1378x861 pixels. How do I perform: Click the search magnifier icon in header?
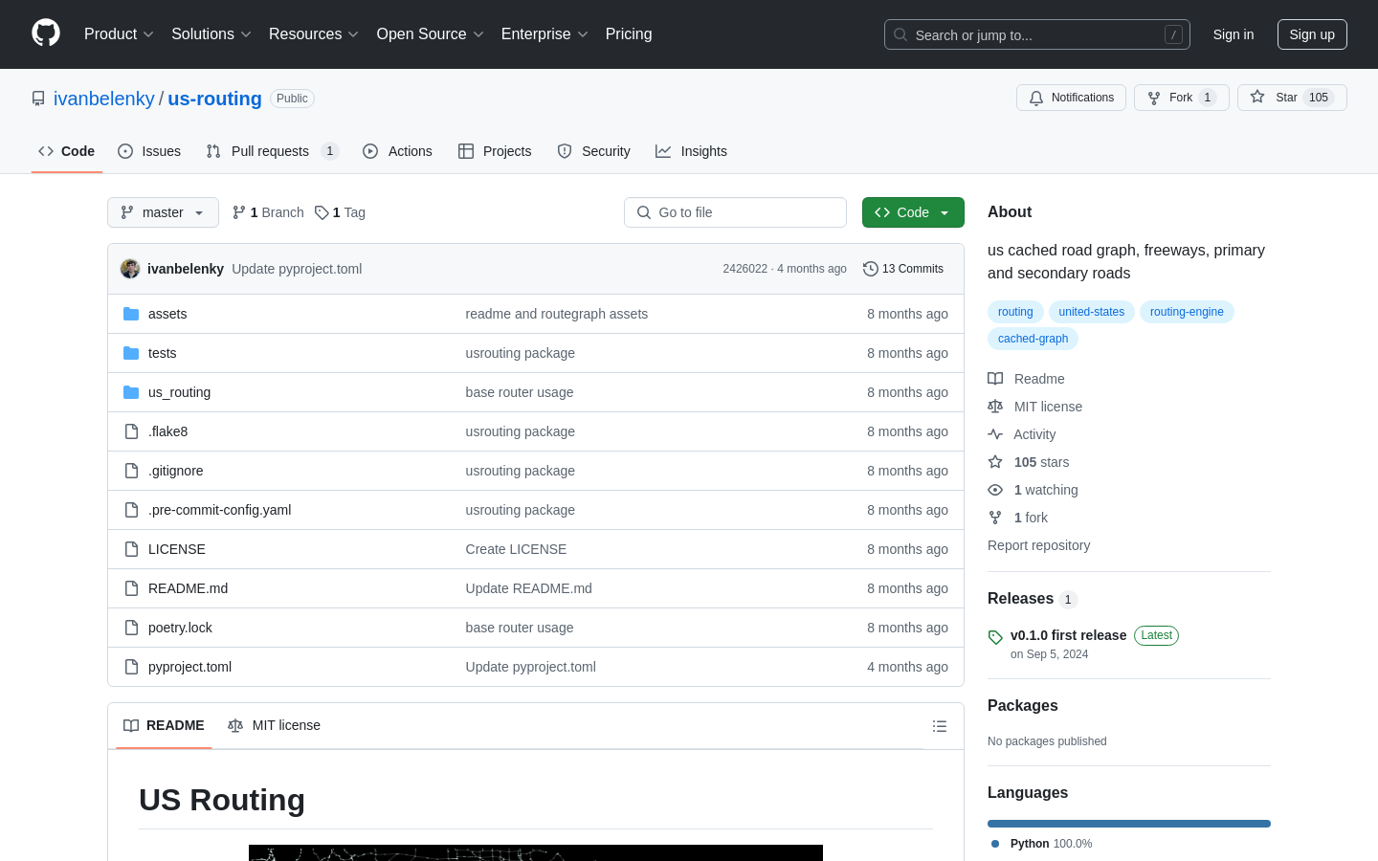pos(900,34)
